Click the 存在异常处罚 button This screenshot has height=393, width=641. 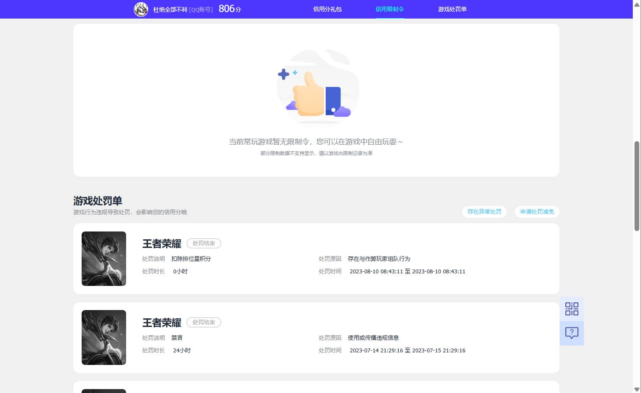[x=484, y=212]
